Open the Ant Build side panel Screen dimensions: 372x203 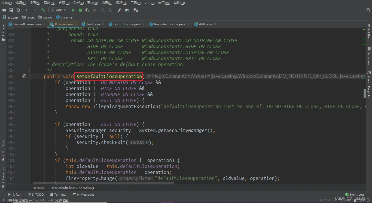[x=369, y=32]
